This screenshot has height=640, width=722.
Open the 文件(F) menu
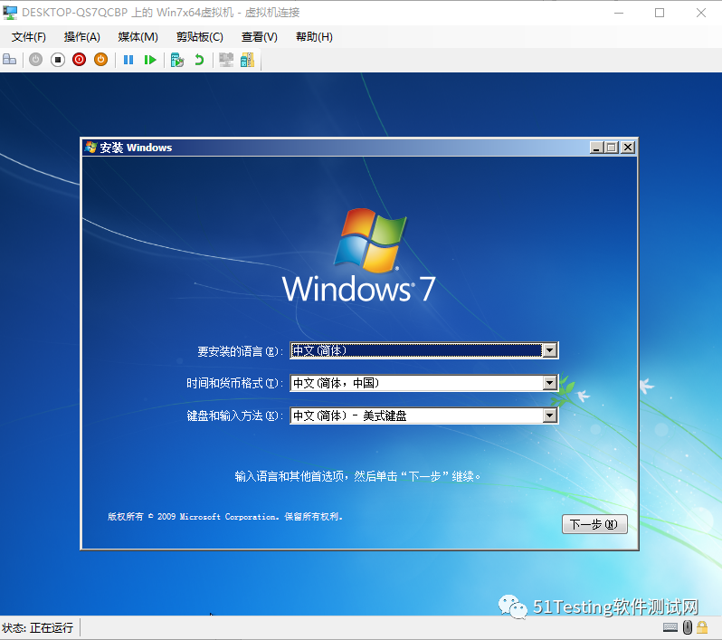pyautogui.click(x=29, y=37)
